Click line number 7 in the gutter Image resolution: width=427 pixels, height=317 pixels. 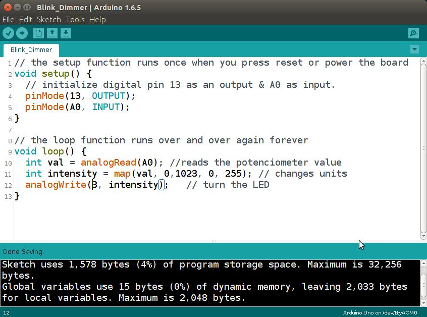tap(10, 130)
